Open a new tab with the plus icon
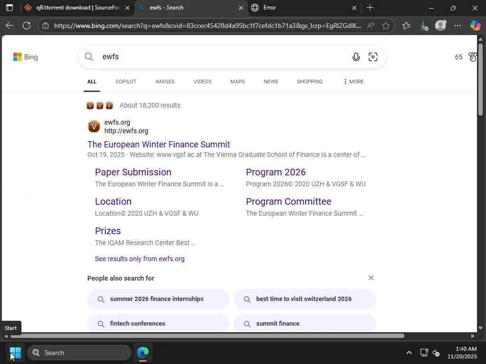 (370, 8)
